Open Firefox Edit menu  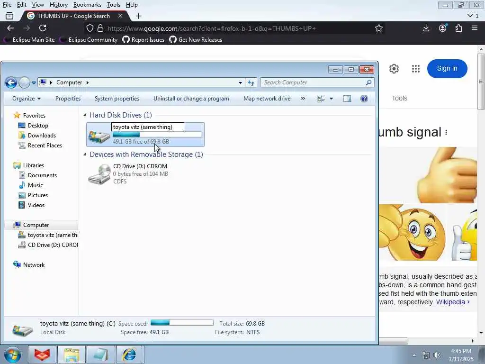(x=21, y=5)
